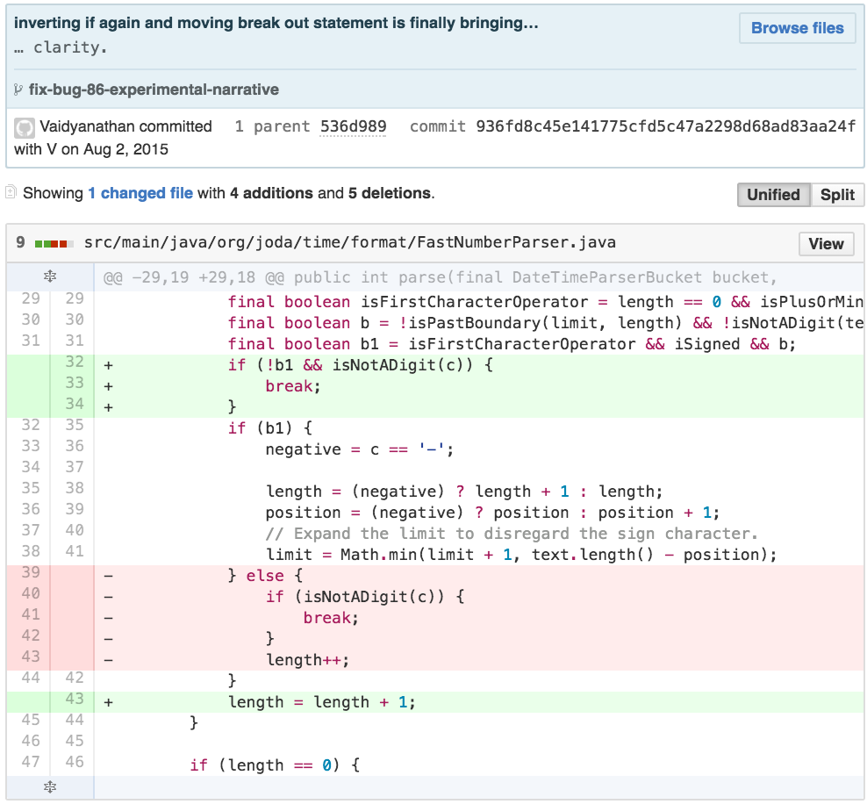
Task: Click the line final boolean b1 = isFirstCharacterOperator
Action: tap(512, 344)
